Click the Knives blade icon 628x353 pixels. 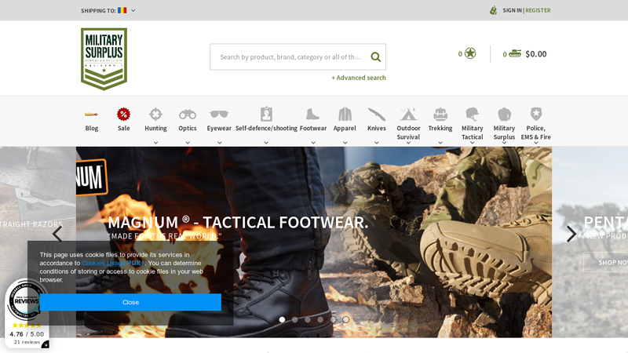(377, 115)
